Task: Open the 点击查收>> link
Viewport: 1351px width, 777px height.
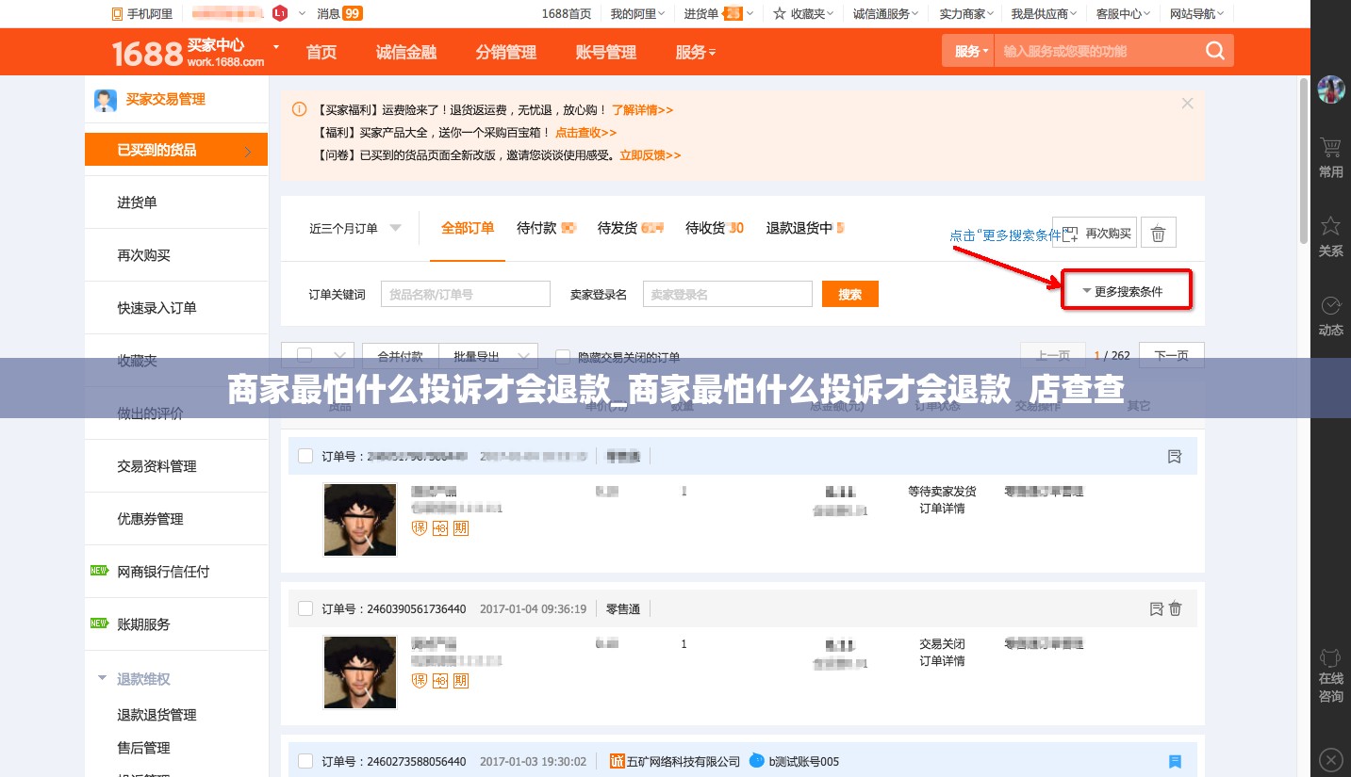Action: (x=585, y=132)
